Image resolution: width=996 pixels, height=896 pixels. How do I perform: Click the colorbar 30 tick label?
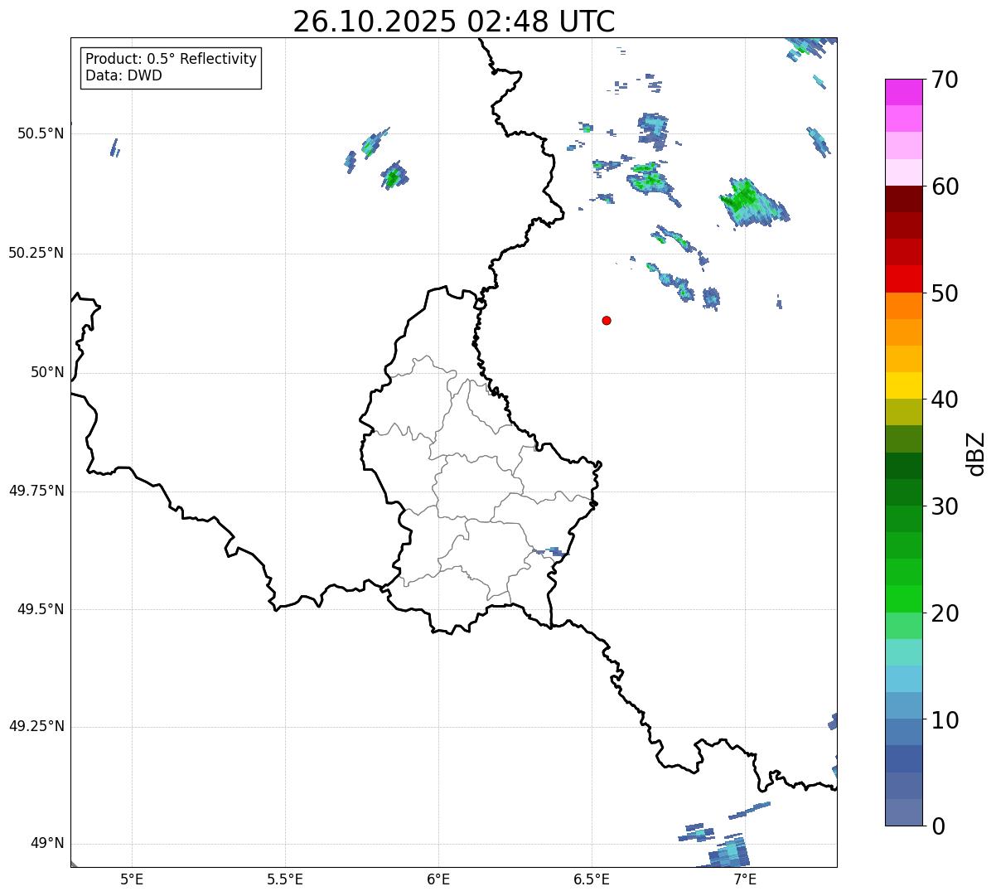click(x=945, y=506)
